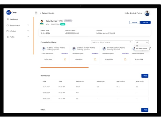Select the 13.08.2024 biometrics row date
The width and height of the screenshot is (161, 121).
pyautogui.click(x=46, y=93)
